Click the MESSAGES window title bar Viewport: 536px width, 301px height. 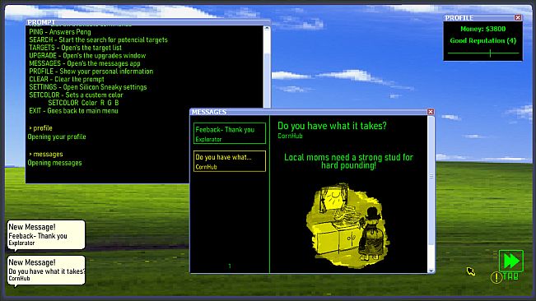coord(309,112)
